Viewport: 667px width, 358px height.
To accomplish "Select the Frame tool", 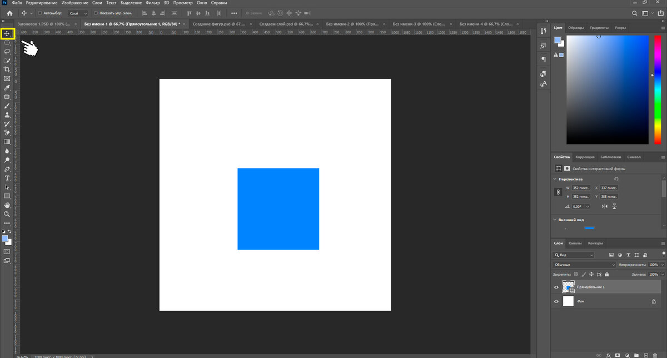I will point(7,78).
